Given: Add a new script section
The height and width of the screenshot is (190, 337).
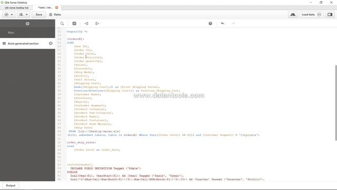Looking at the screenshot, I should (27, 23).
